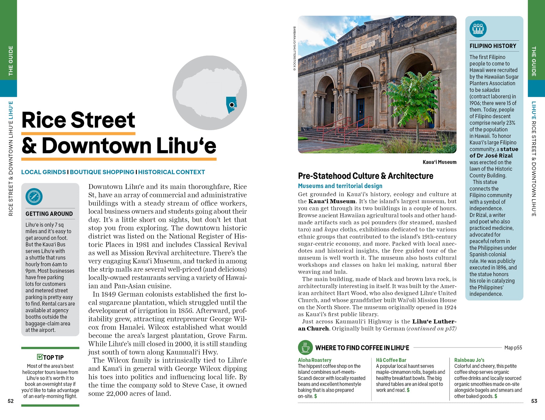Click the green 'The Guide' tab on the left edge
Image resolution: width=545 pixels, height=420 pixels.
pos(8,61)
